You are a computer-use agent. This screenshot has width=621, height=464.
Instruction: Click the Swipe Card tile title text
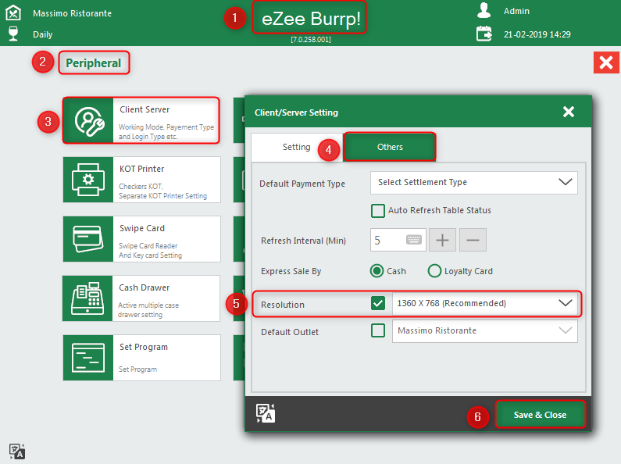pyautogui.click(x=142, y=228)
